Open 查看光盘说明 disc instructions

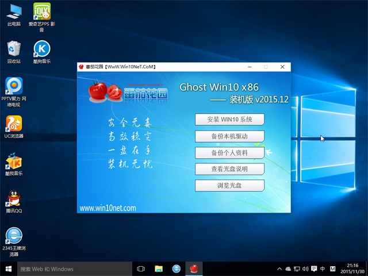(229, 169)
